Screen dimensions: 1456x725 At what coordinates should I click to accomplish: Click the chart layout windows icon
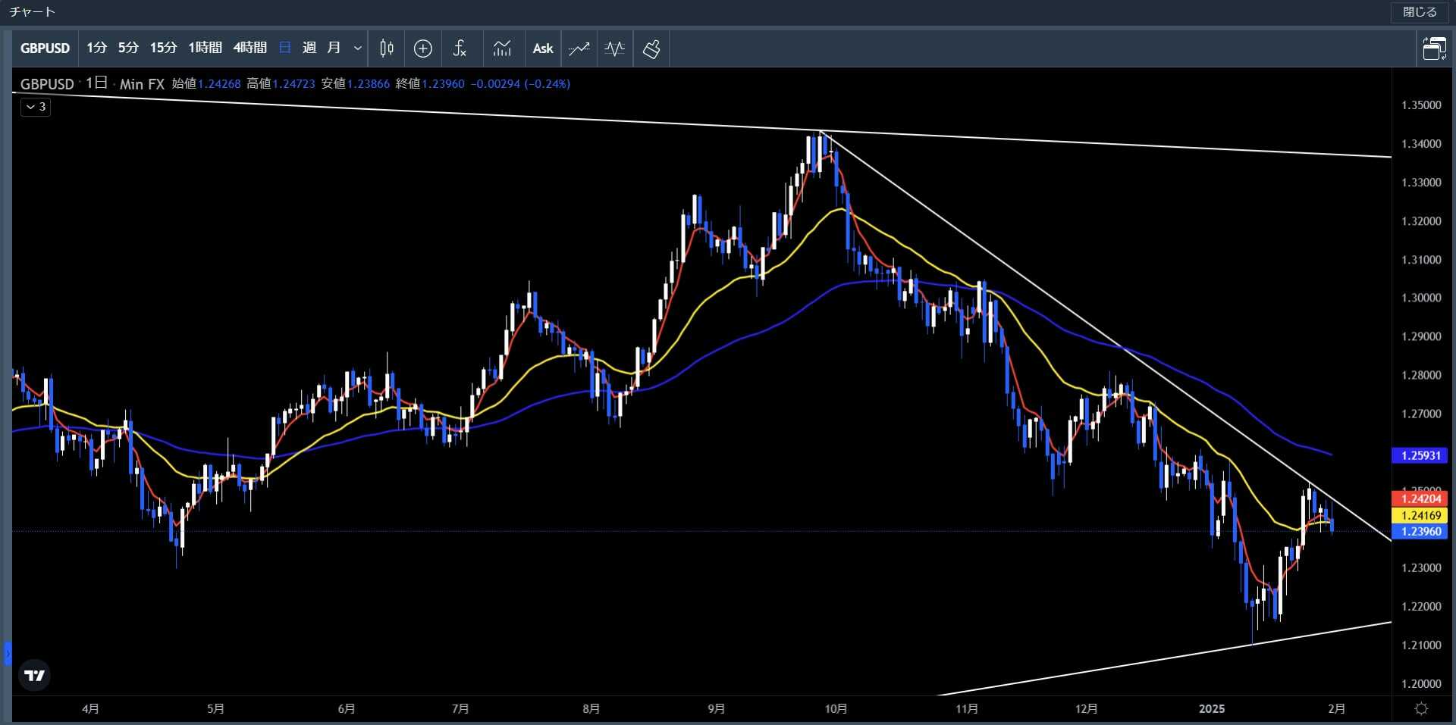pos(1434,48)
